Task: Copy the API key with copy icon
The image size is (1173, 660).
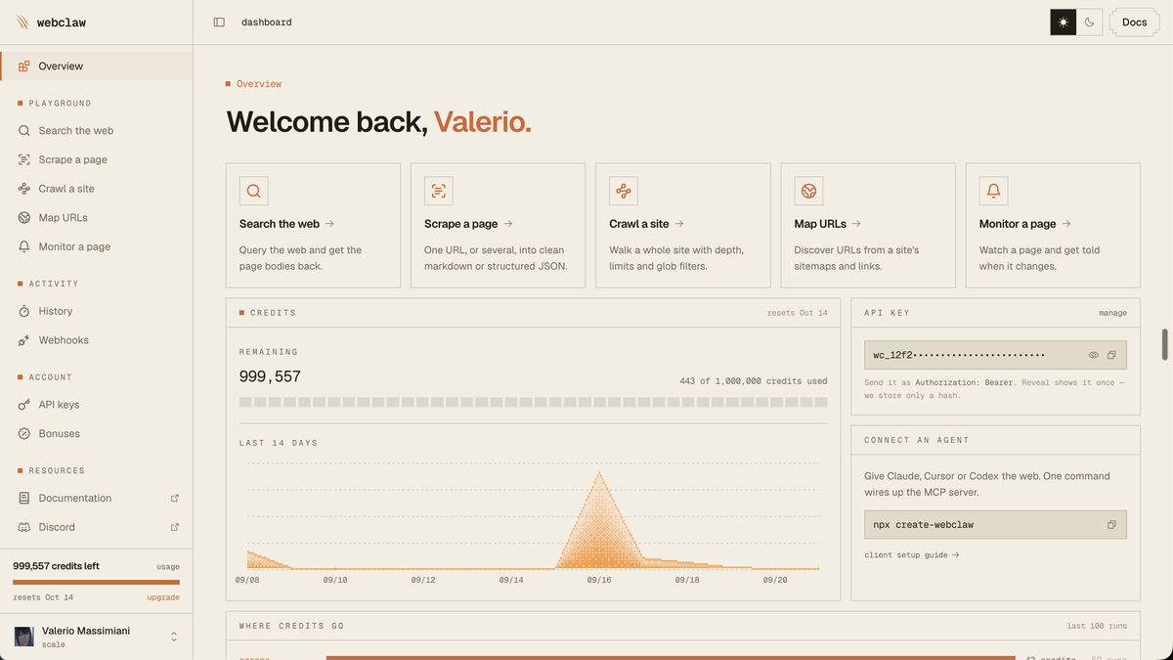Action: 1111,355
